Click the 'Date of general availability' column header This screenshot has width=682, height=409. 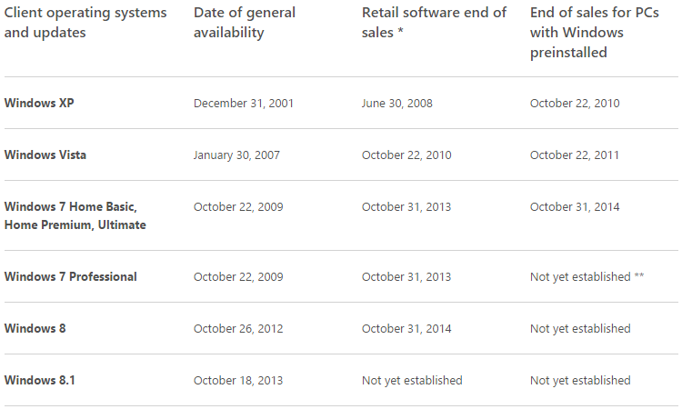tap(245, 24)
